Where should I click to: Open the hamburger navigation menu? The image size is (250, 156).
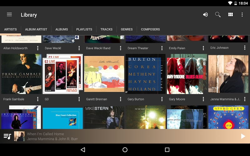click(9, 15)
